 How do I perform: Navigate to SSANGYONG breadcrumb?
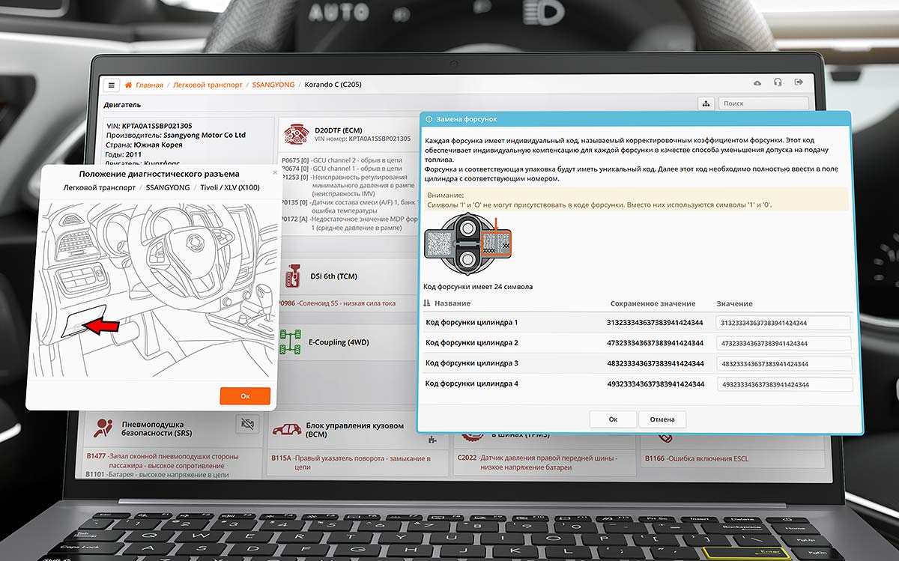273,85
